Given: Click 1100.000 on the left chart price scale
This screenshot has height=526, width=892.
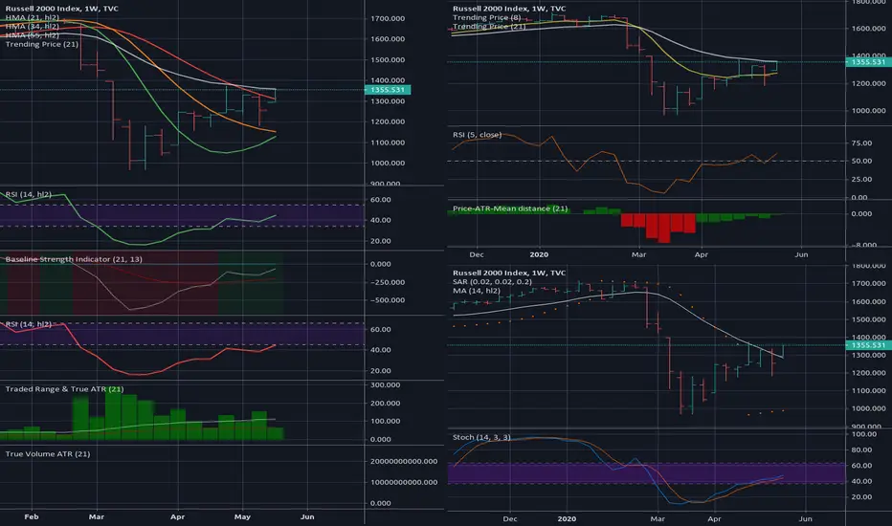Looking at the screenshot, I should (388, 142).
